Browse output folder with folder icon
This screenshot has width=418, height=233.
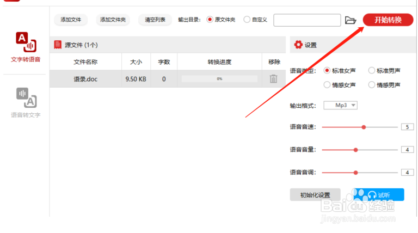click(351, 20)
